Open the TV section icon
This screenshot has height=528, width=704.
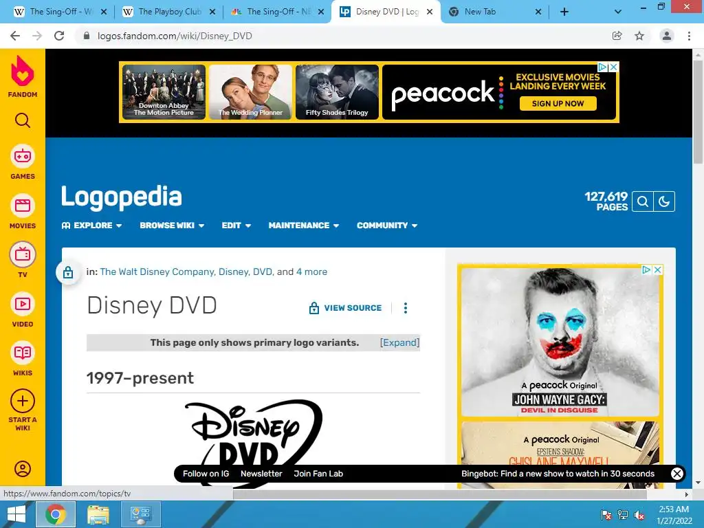(x=23, y=254)
